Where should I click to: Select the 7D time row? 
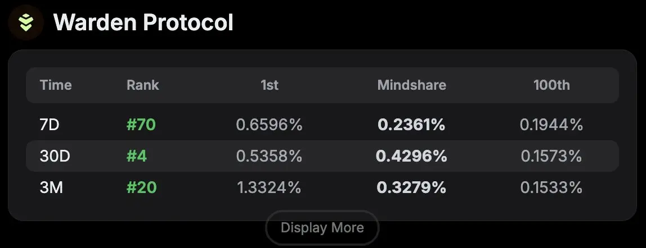[x=322, y=125]
